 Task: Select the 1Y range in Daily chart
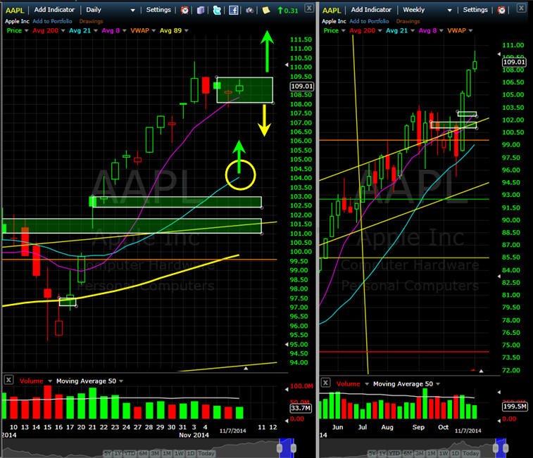point(118,453)
